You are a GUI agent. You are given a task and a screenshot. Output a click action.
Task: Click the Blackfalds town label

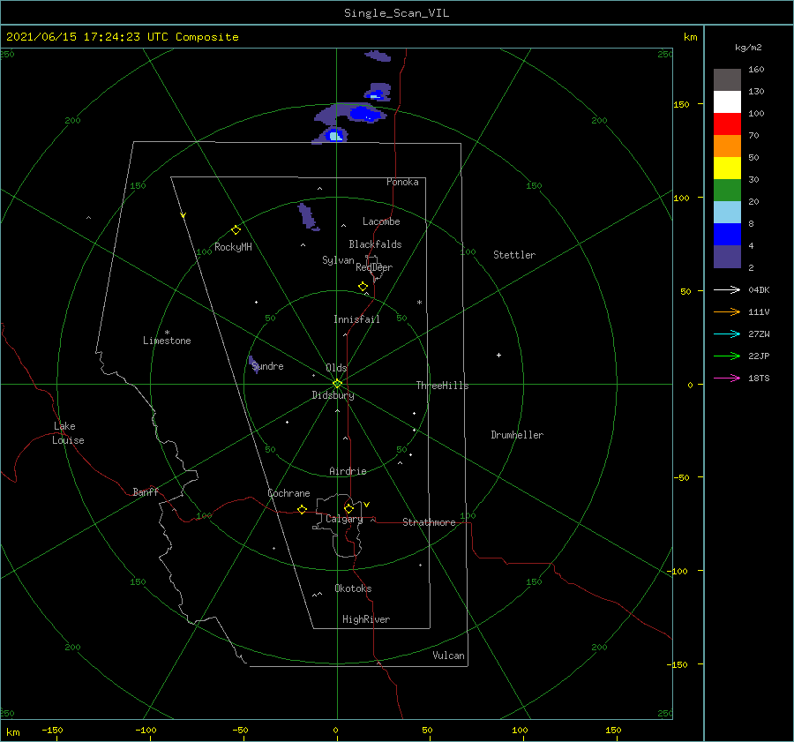(x=375, y=244)
